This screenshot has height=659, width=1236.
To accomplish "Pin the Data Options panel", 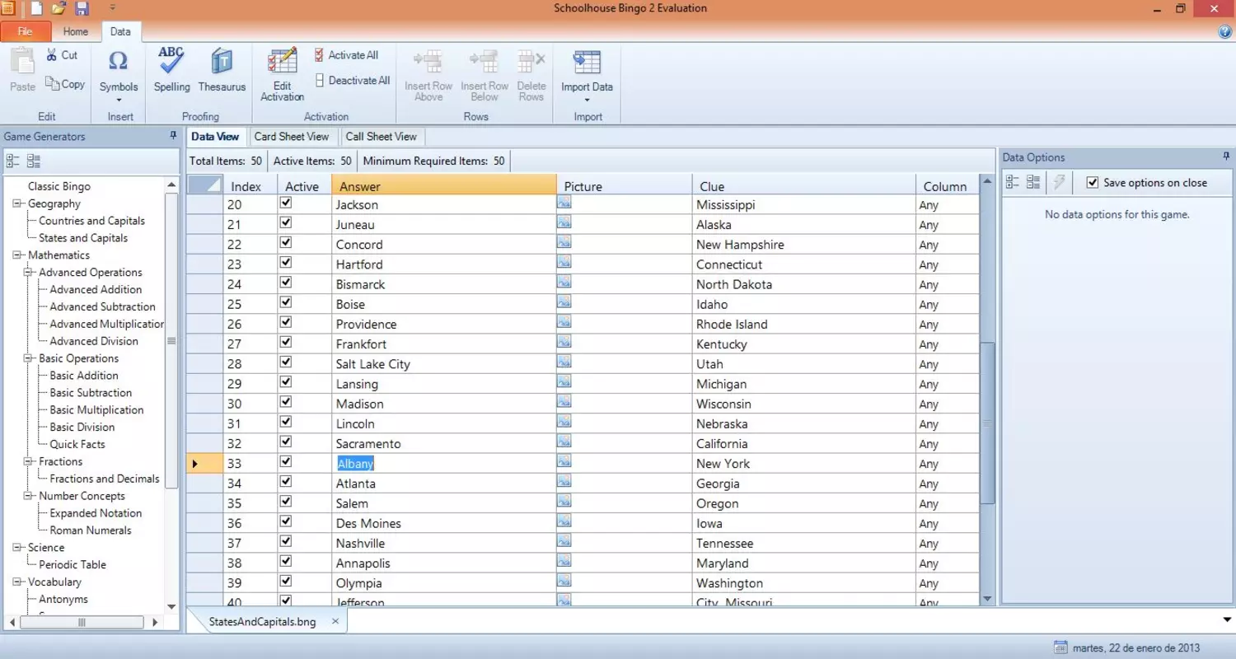I will tap(1227, 157).
